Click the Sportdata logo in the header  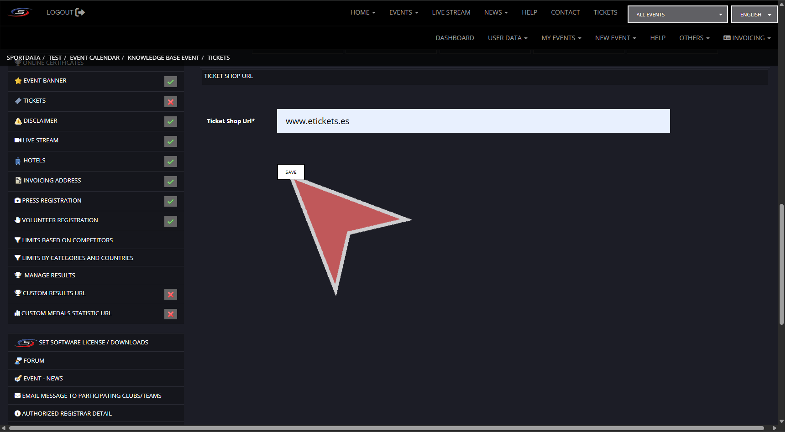tap(20, 12)
